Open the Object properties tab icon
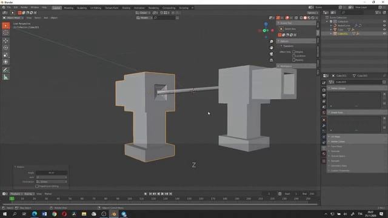The width and height of the screenshot is (388, 218). [x=324, y=120]
